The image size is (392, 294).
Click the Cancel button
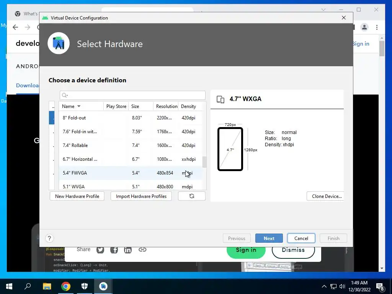301,238
